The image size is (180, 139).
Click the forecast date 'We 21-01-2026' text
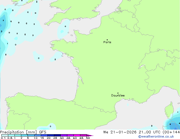120,132
